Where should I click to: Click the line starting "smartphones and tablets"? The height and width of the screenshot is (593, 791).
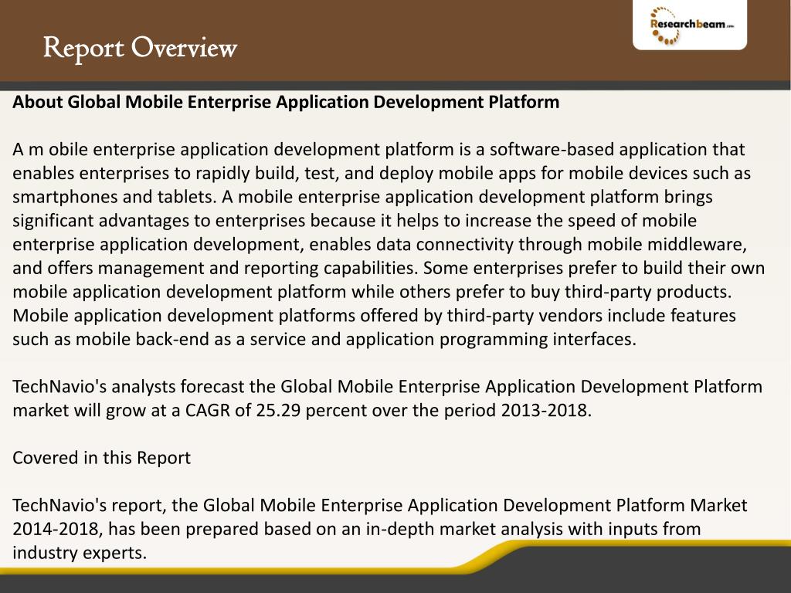pyautogui.click(x=363, y=197)
